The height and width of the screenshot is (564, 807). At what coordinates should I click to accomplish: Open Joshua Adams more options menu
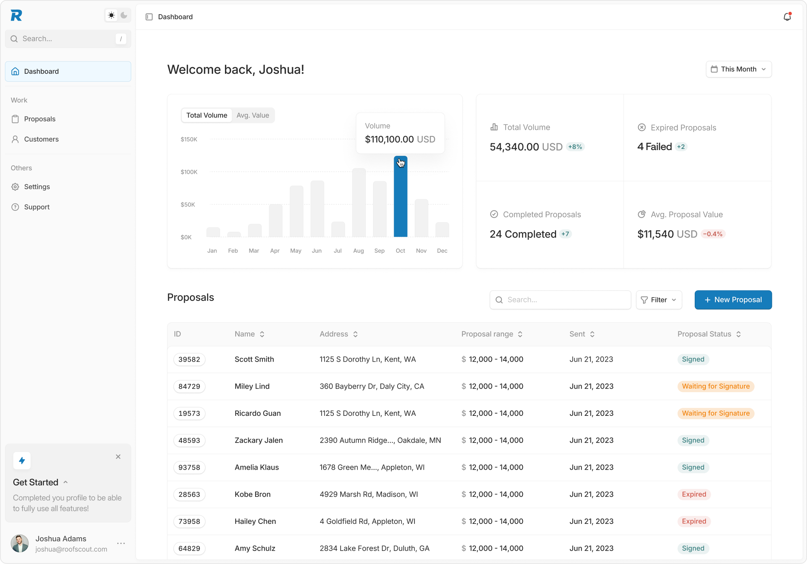pyautogui.click(x=121, y=543)
